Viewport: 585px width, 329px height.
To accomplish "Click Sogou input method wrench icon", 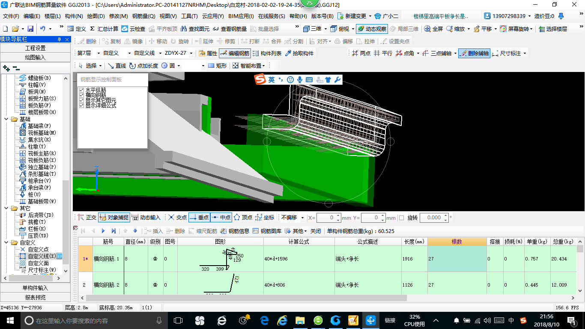I will (x=337, y=80).
